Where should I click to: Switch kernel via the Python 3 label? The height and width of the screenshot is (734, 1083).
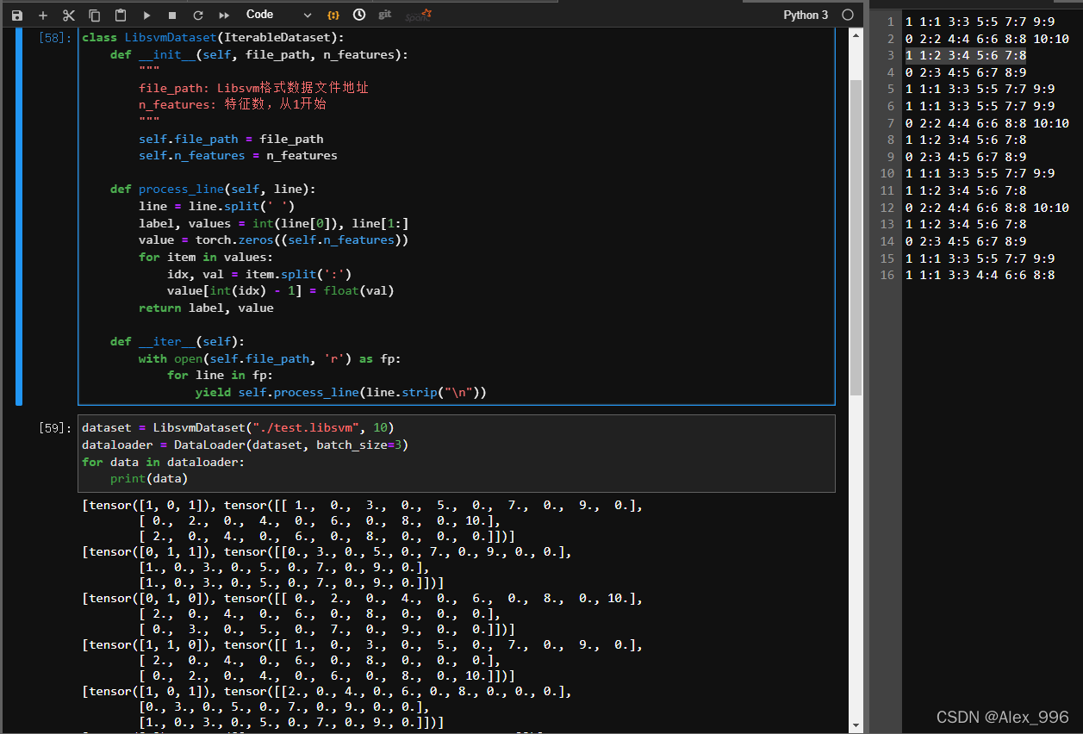(x=806, y=15)
